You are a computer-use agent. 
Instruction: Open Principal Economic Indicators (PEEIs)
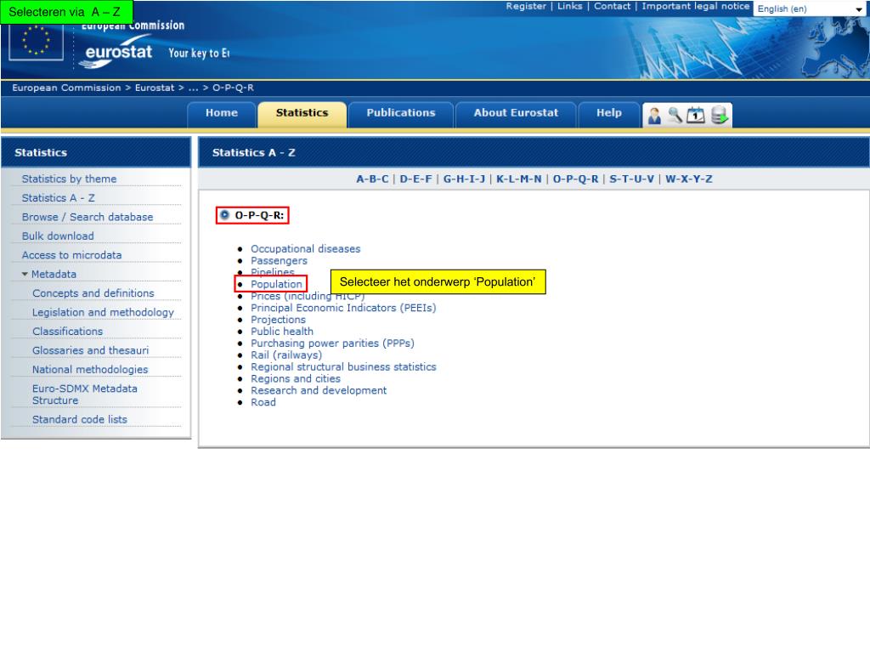pyautogui.click(x=343, y=308)
